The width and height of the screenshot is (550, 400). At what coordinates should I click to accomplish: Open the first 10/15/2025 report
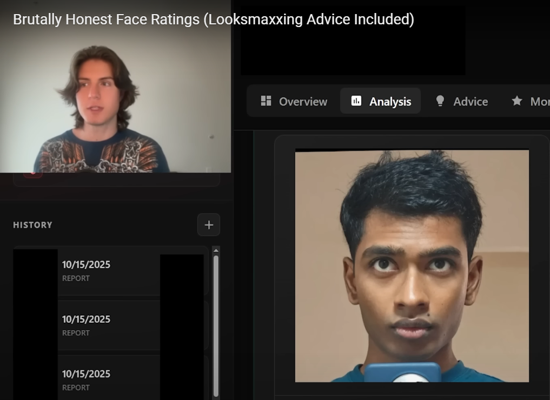pyautogui.click(x=87, y=271)
